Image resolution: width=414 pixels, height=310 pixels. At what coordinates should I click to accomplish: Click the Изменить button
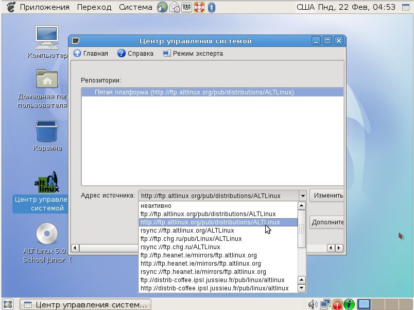[x=327, y=195]
